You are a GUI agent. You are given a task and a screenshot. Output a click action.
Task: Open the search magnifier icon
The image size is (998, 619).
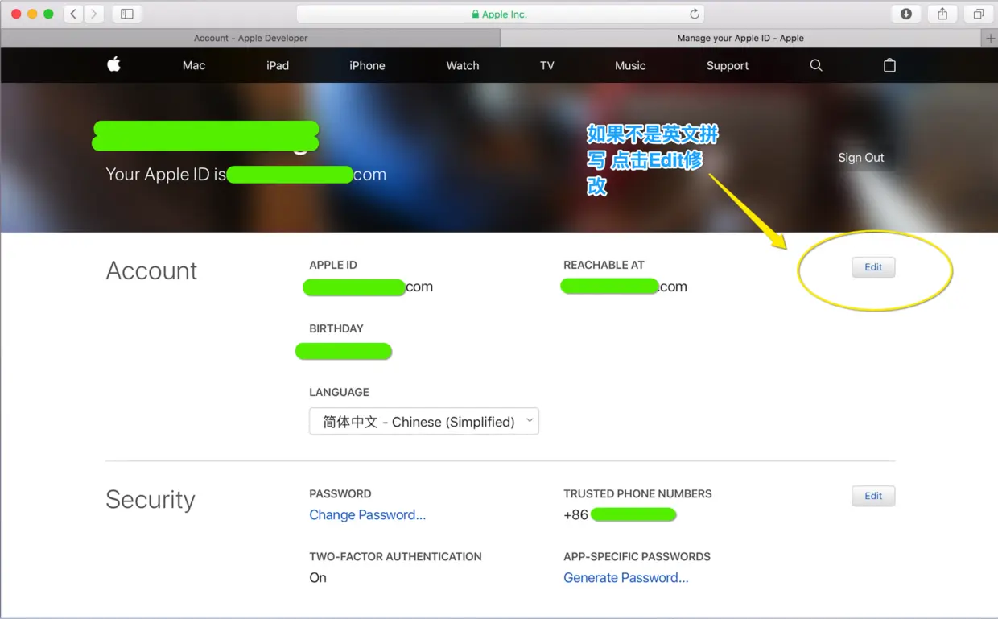point(816,65)
